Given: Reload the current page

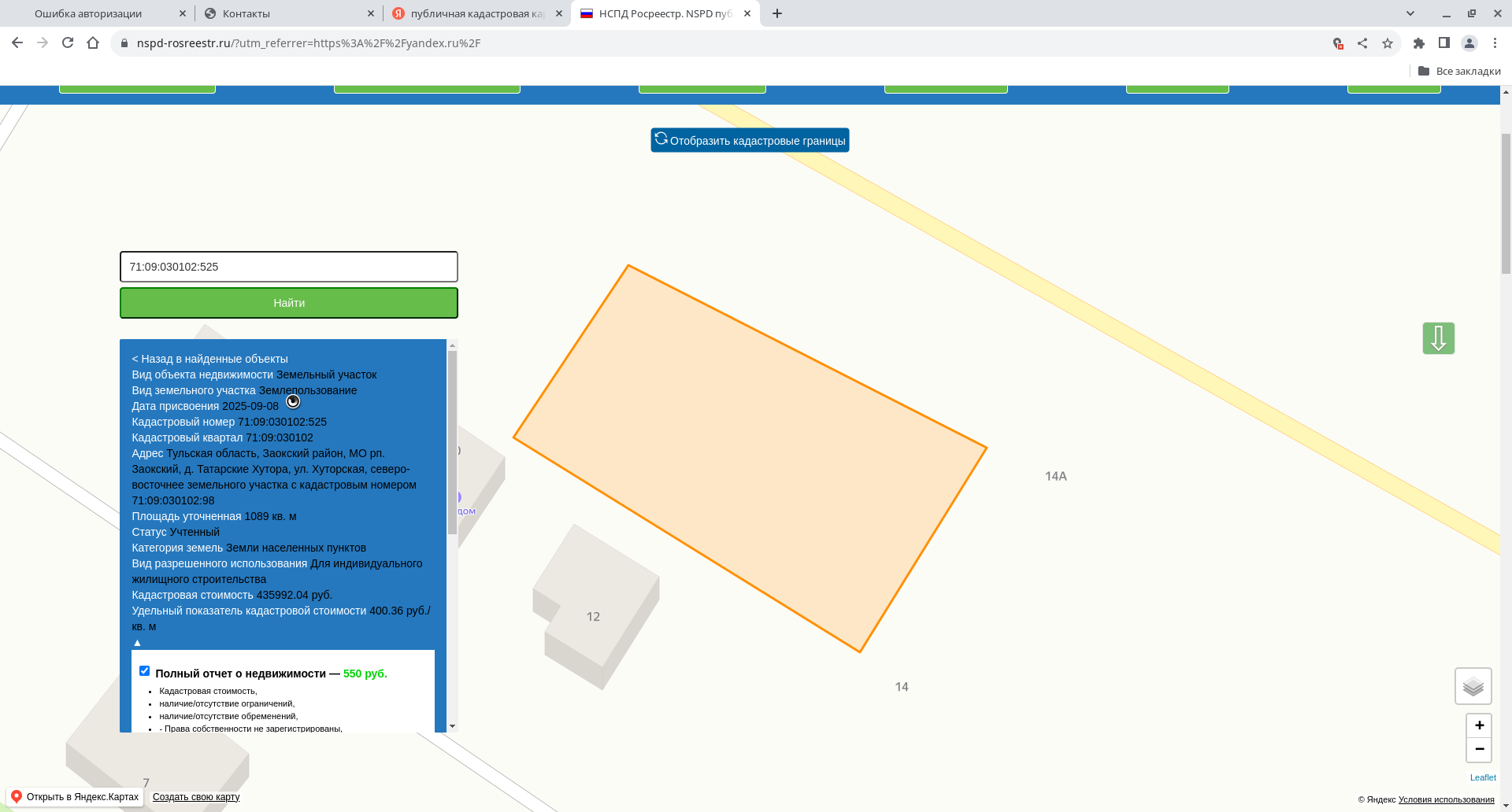Looking at the screenshot, I should click(68, 43).
